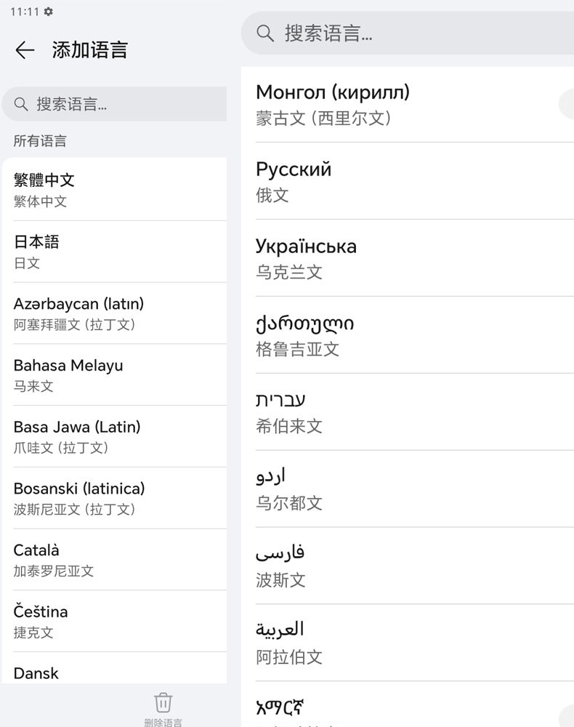
Task: Pick Bahasa Melayu from the list
Action: (116, 375)
